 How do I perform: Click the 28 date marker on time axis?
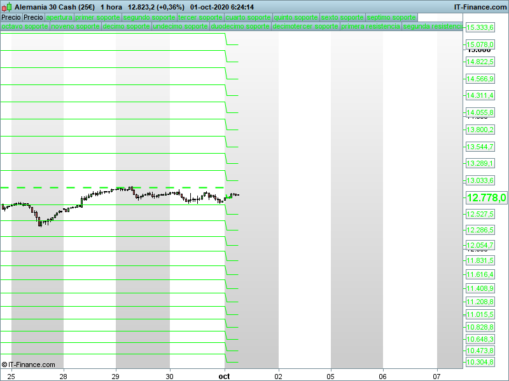click(x=63, y=377)
